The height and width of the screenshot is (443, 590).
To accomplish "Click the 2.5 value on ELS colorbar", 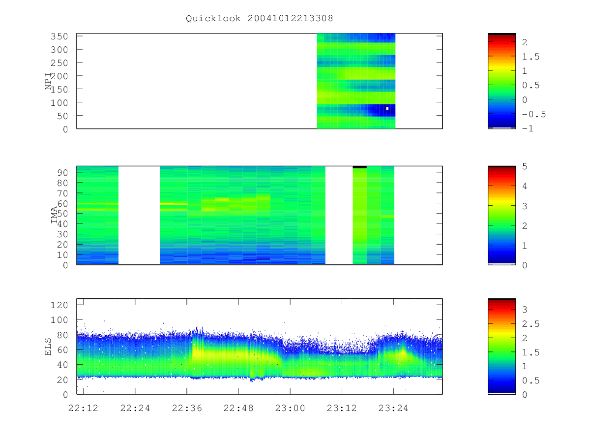I will pos(531,324).
